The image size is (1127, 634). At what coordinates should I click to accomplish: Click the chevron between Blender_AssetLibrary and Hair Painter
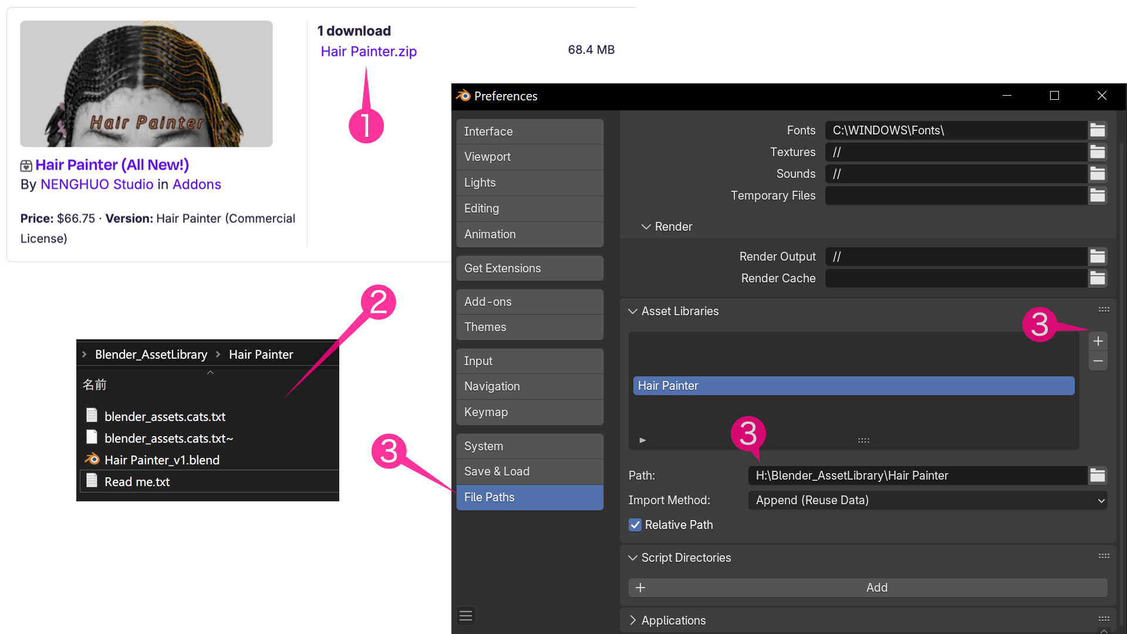[218, 354]
